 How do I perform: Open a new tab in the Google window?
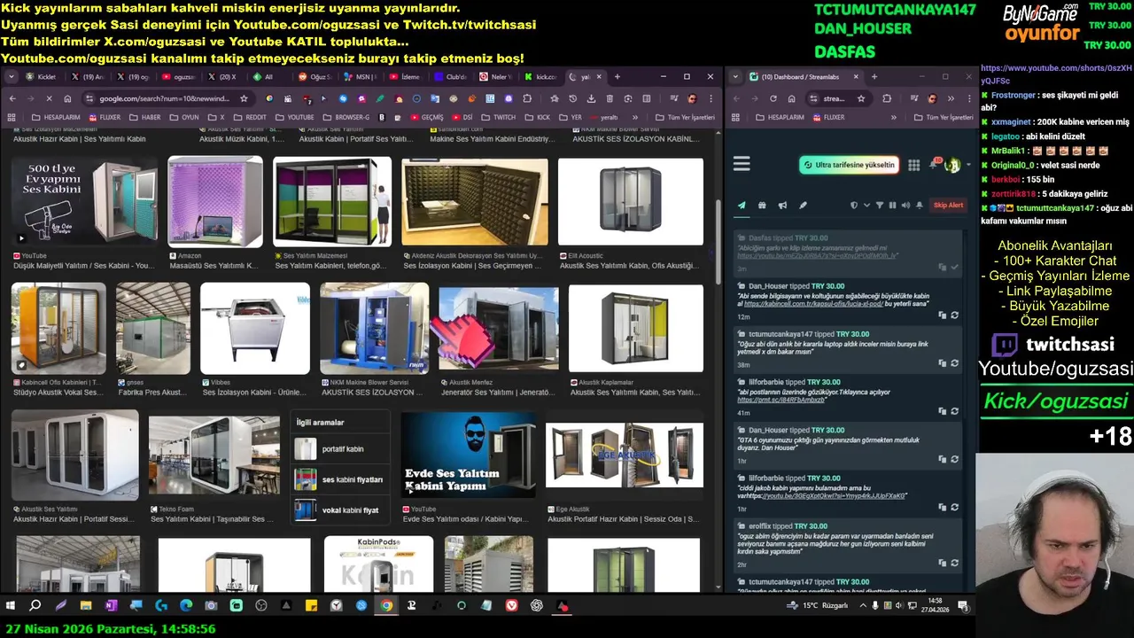617,77
